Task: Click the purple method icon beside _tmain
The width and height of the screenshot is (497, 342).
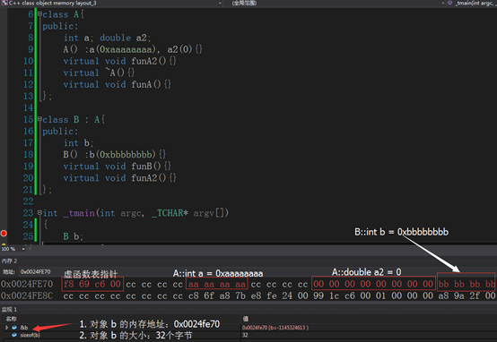Action: 449,4
